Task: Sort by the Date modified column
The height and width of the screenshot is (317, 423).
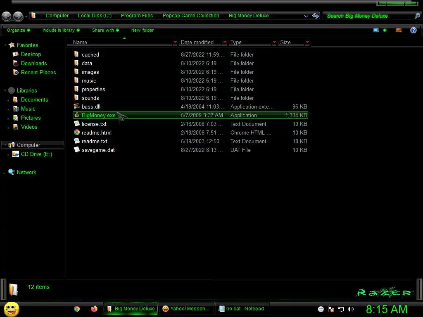Action: click(x=197, y=43)
